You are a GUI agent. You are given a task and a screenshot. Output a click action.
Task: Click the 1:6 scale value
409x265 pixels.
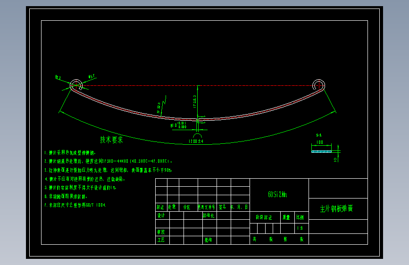300,228
